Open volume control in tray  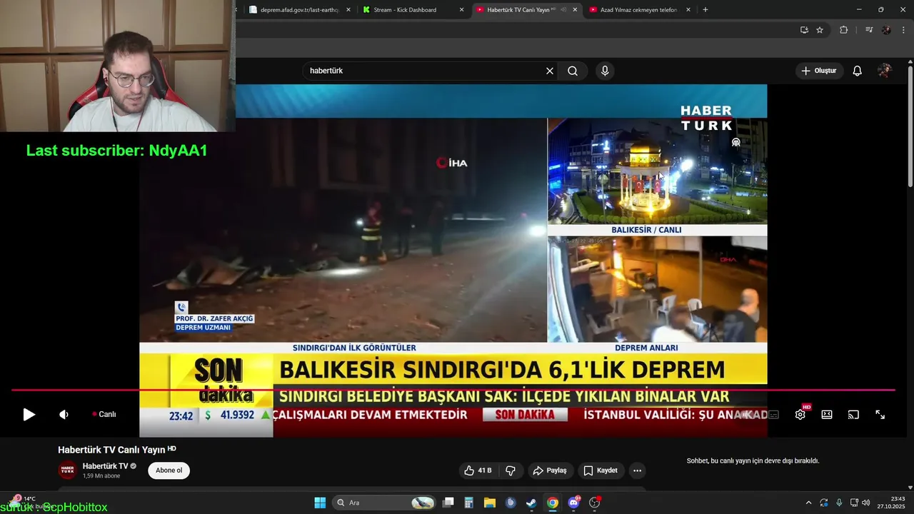(x=865, y=503)
